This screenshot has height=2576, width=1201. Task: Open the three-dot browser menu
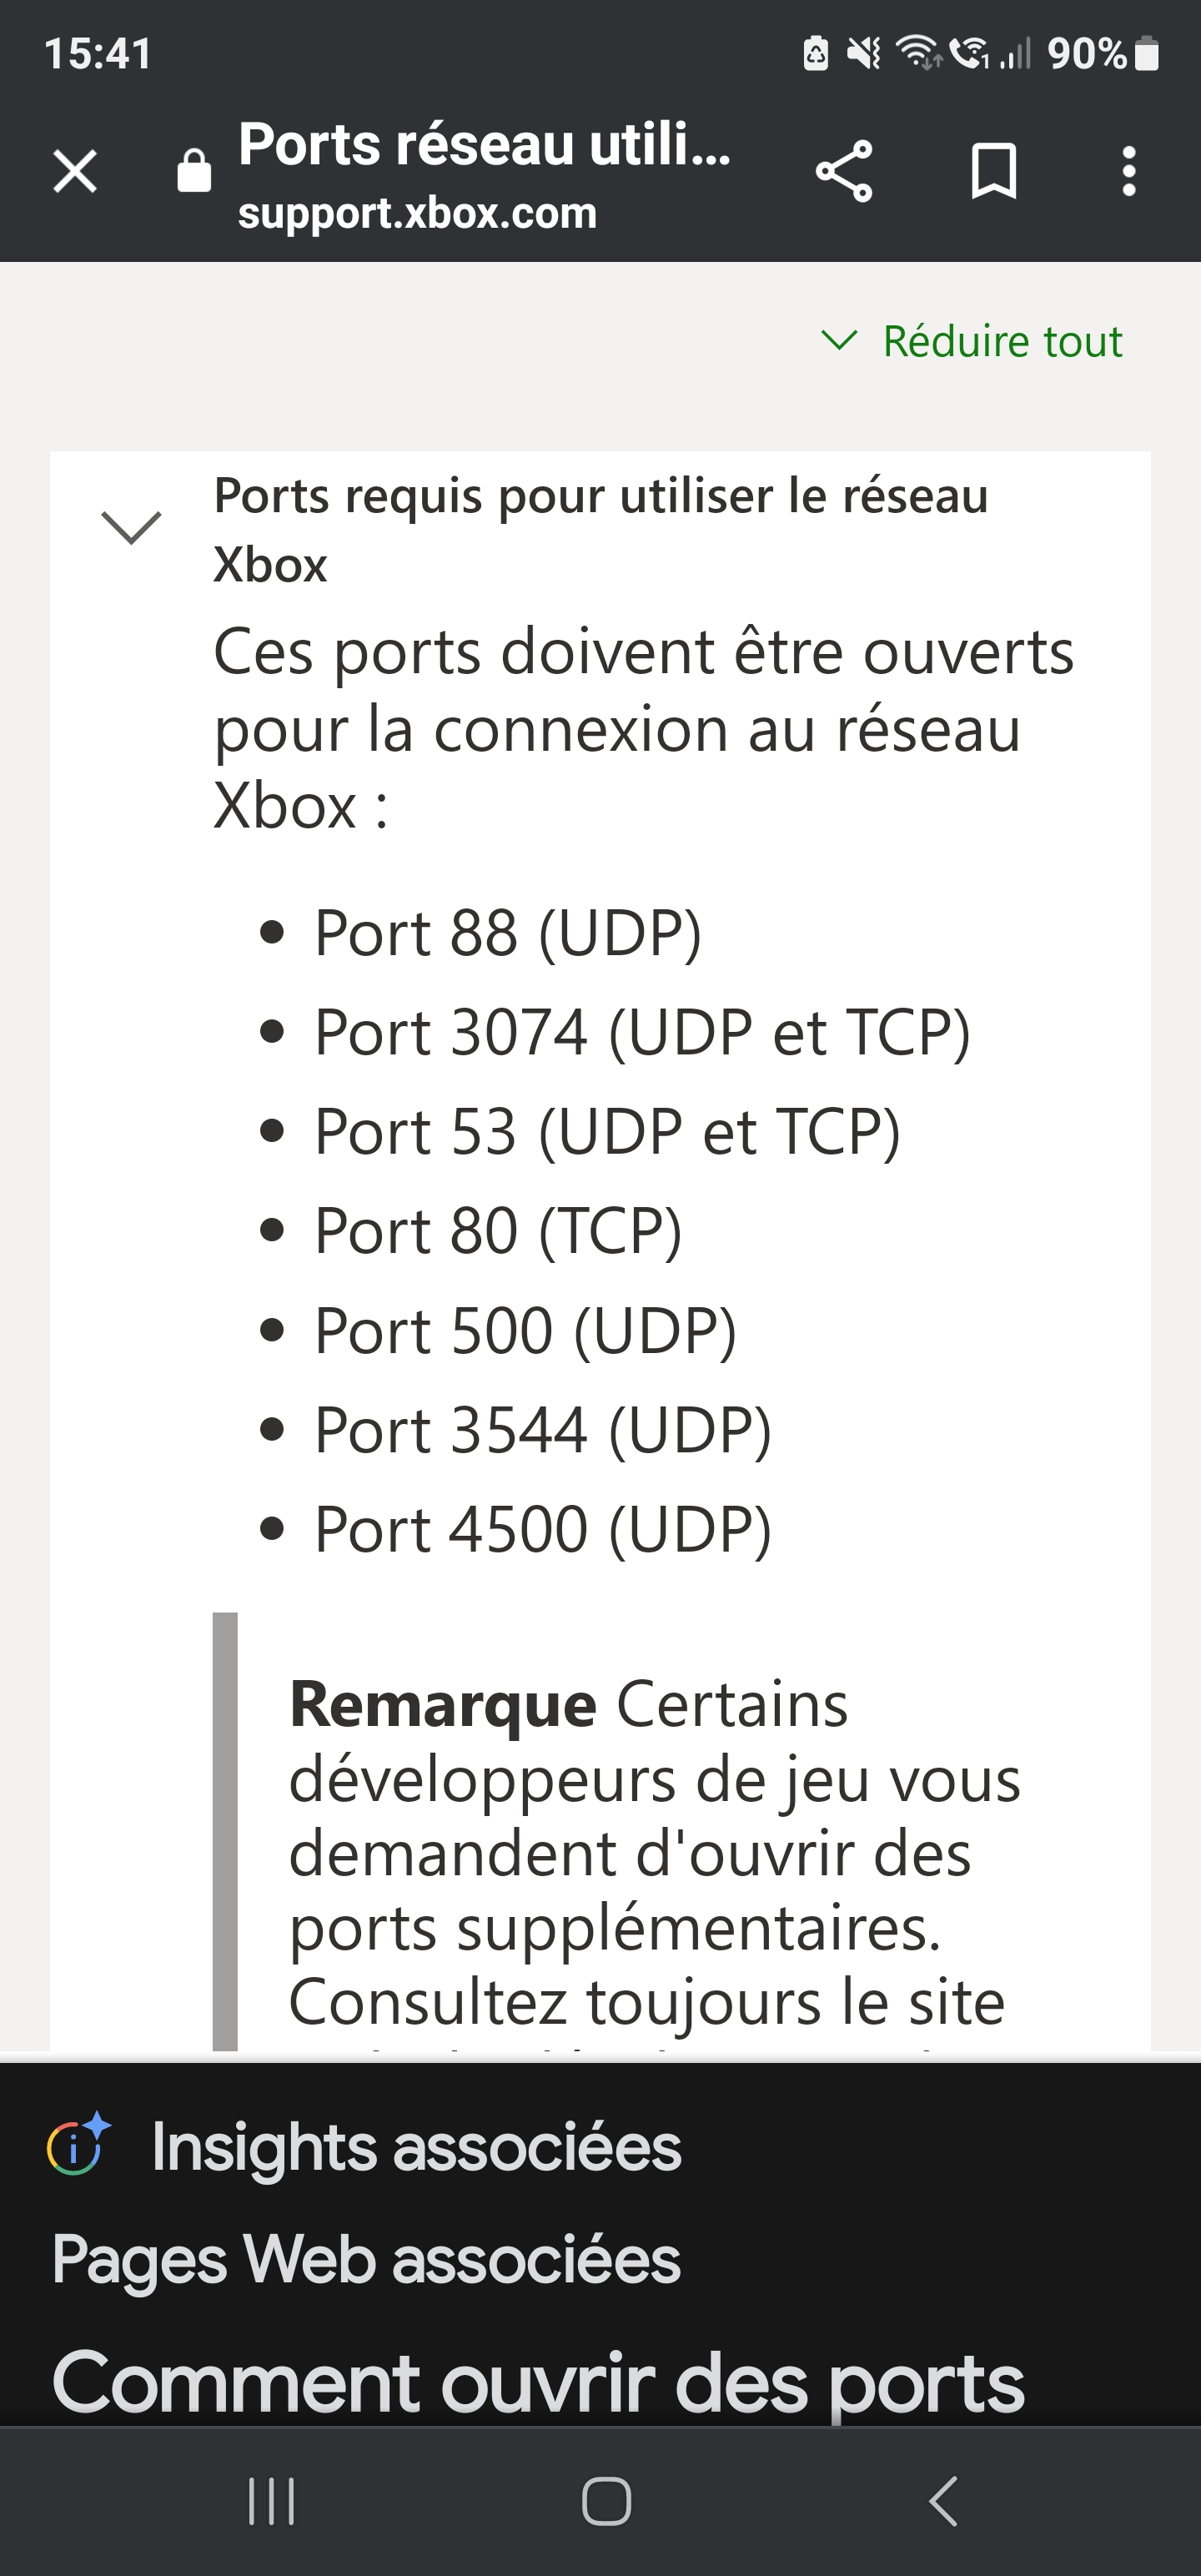tap(1128, 171)
